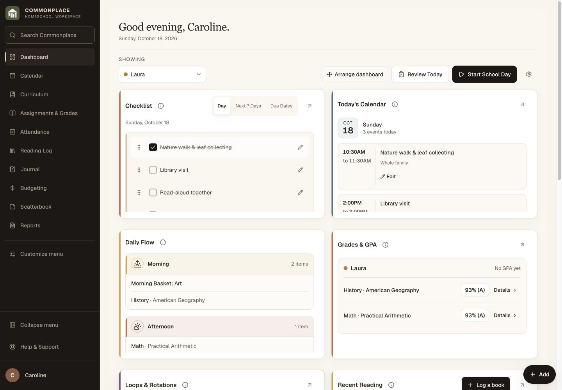The height and width of the screenshot is (390, 562).
Task: Click Grades & GPA info icon
Action: tap(385, 245)
